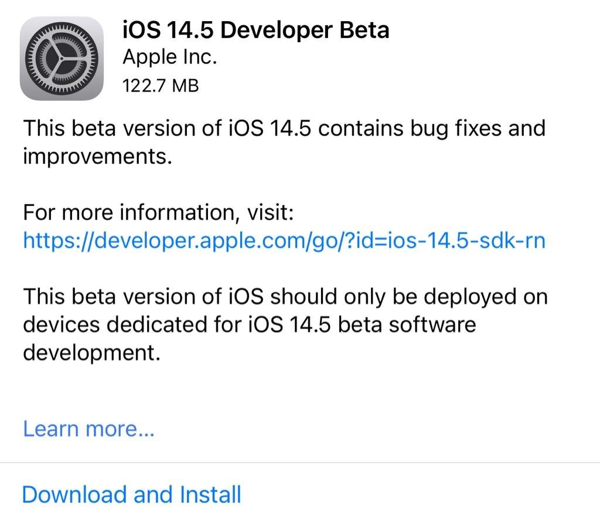The image size is (600, 522).
Task: Tap Download and Install
Action: [x=131, y=494]
